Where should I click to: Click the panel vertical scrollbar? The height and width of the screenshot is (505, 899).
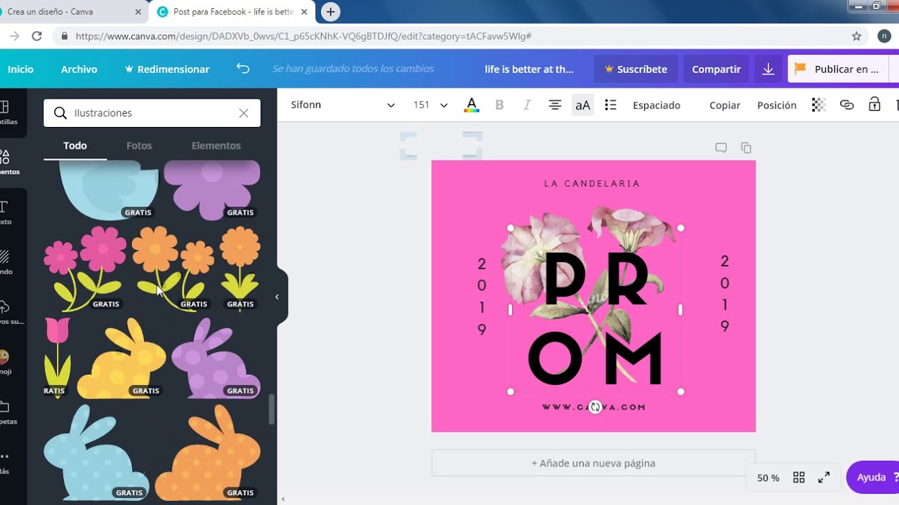pyautogui.click(x=271, y=410)
